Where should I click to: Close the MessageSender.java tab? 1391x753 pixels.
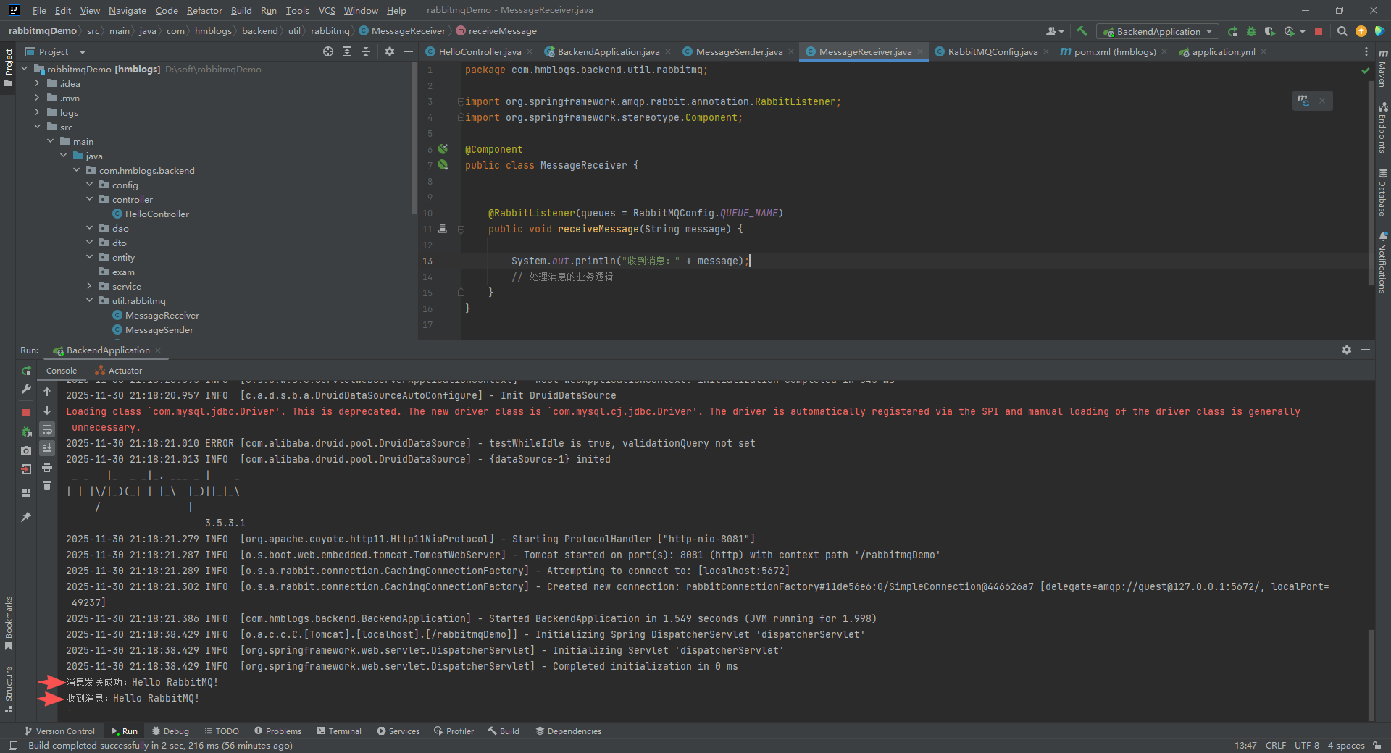[791, 51]
